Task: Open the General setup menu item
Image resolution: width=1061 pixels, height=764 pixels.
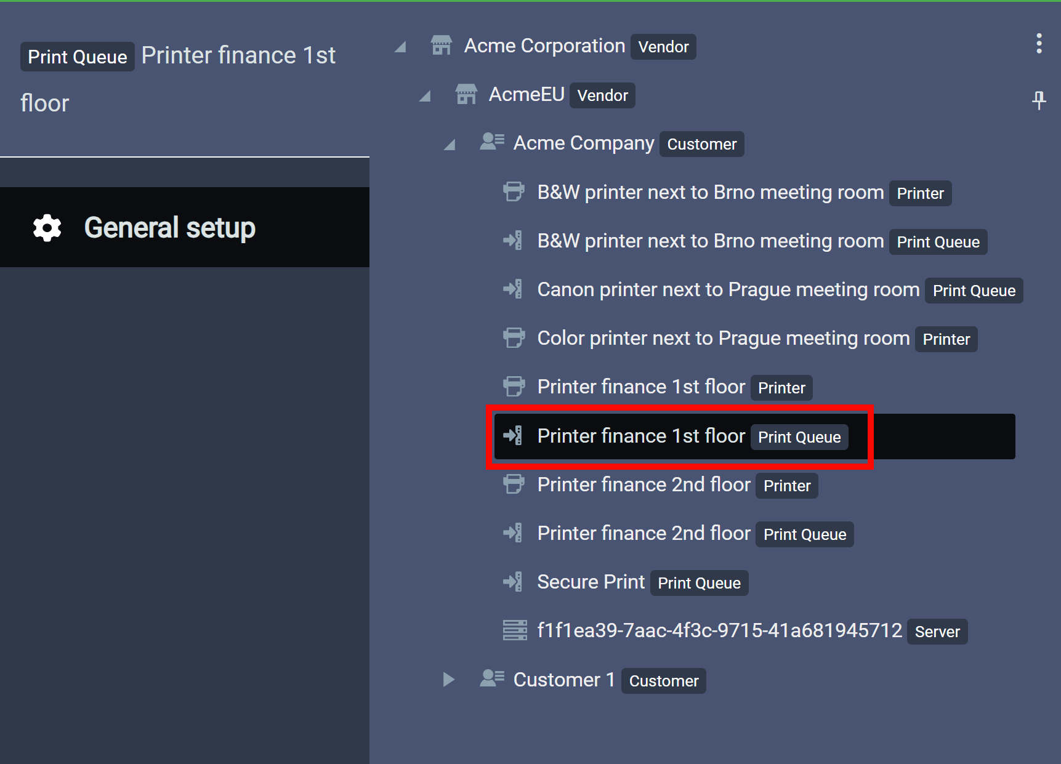Action: coord(169,228)
